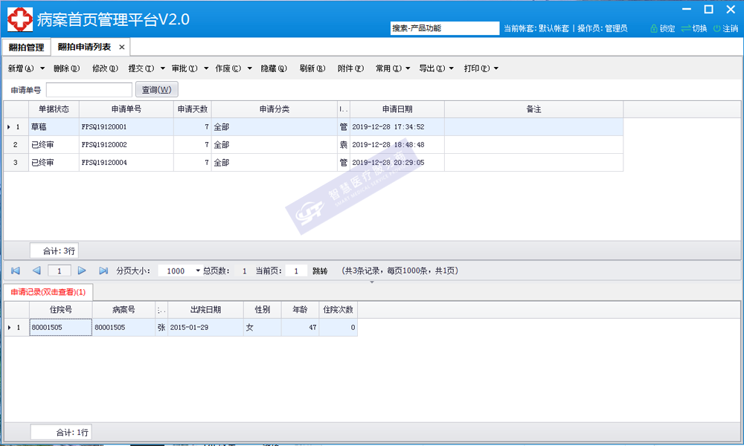Image resolution: width=744 pixels, height=446 pixels.
Task: Click the switch (切换) icon
Action: 686,28
